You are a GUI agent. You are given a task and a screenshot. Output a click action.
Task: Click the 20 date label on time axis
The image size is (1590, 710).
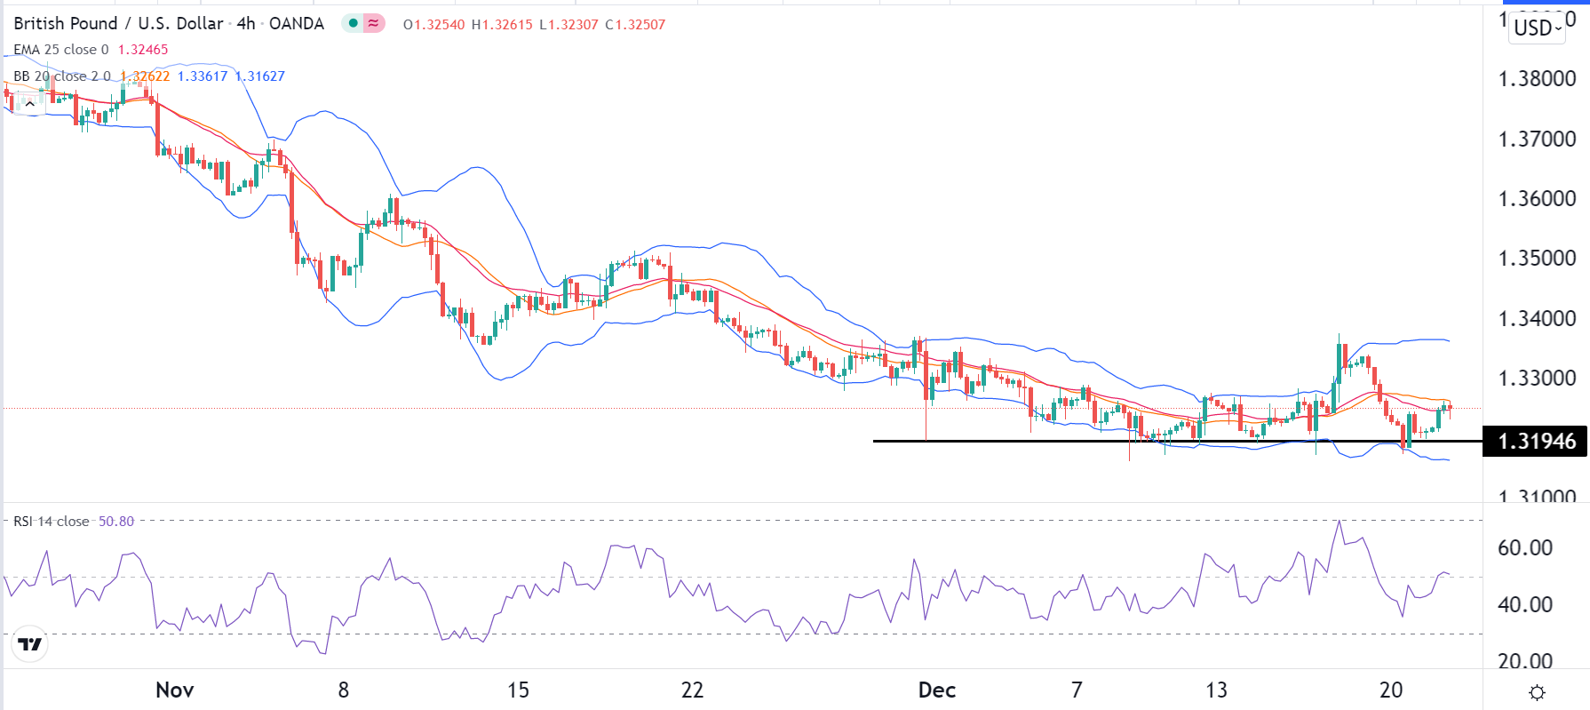(1391, 690)
